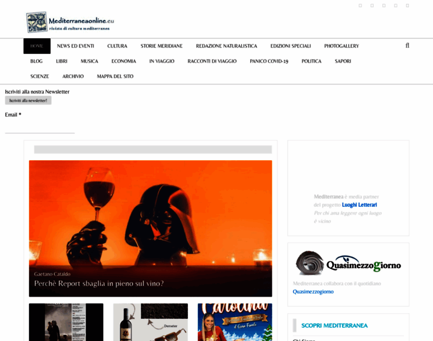Image resolution: width=433 pixels, height=341 pixels.
Task: Click the Quasimezzogiorno logo image
Action: (348, 264)
